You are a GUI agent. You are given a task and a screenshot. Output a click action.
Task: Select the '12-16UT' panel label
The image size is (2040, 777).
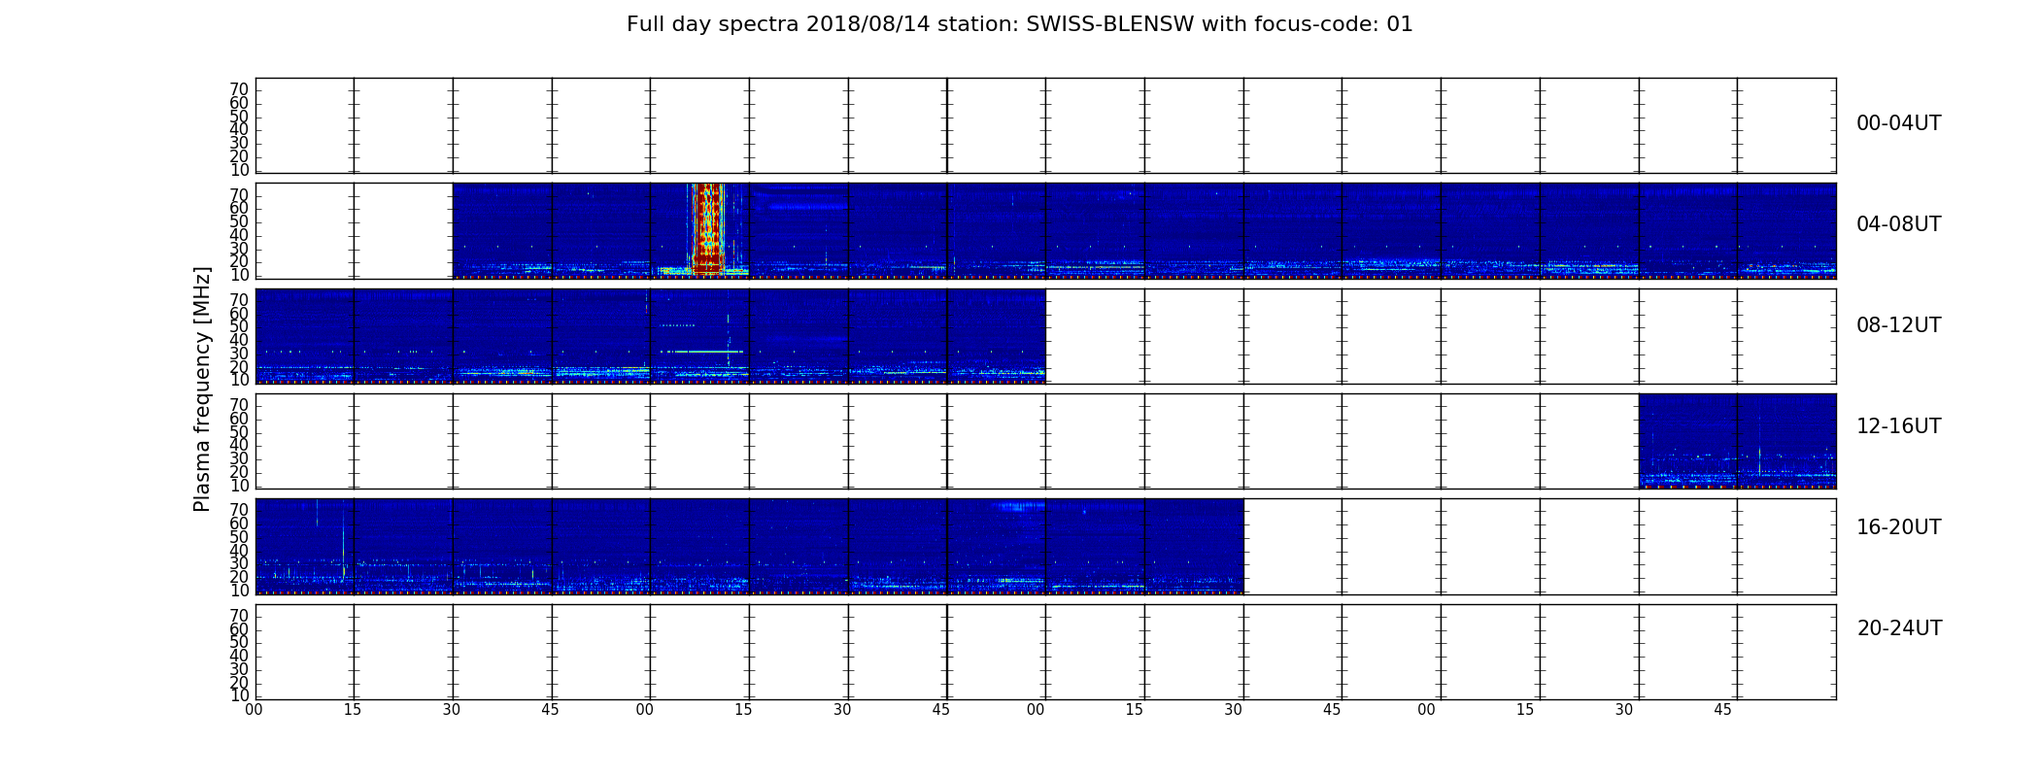coord(1898,426)
